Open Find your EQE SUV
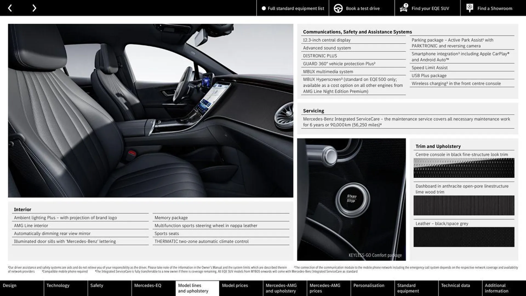This screenshot has height=296, width=526. click(x=427, y=8)
